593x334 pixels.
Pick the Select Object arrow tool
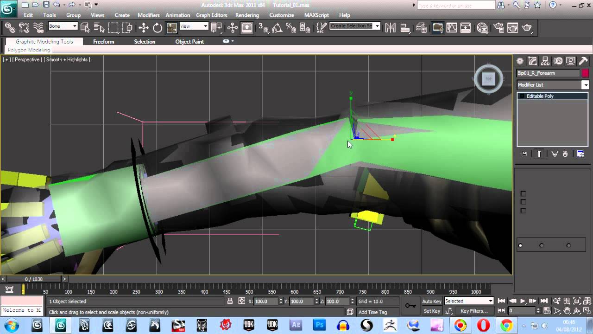point(85,28)
